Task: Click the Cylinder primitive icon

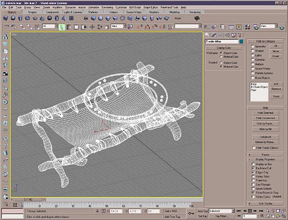Action: [x=20, y=18]
